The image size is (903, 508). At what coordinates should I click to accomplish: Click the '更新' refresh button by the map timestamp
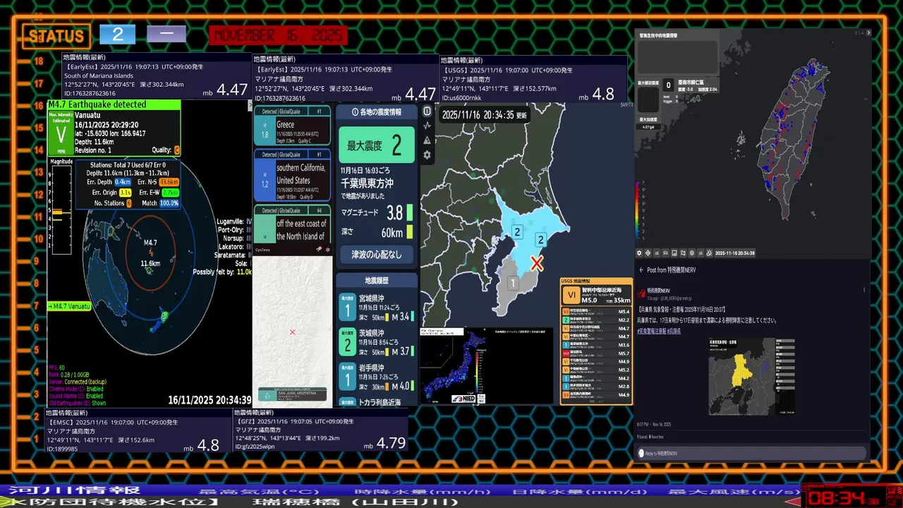click(521, 114)
